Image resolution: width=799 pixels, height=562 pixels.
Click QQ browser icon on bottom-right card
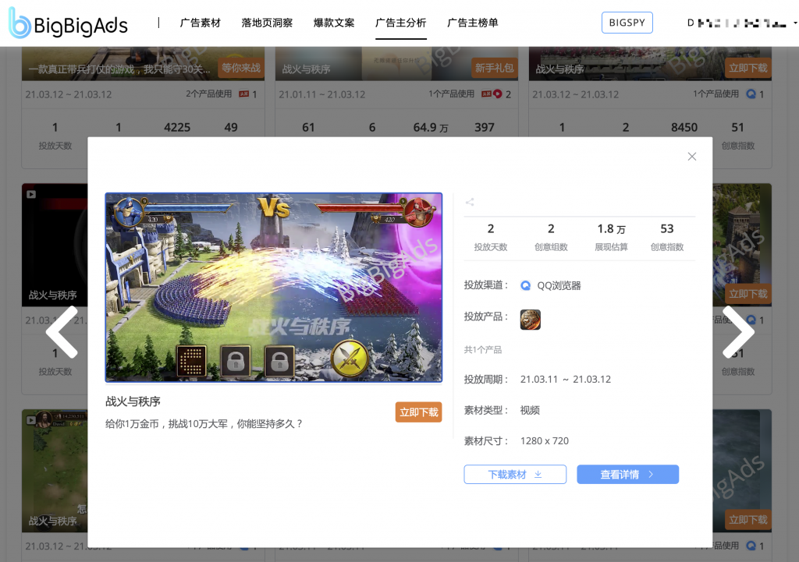(x=751, y=546)
